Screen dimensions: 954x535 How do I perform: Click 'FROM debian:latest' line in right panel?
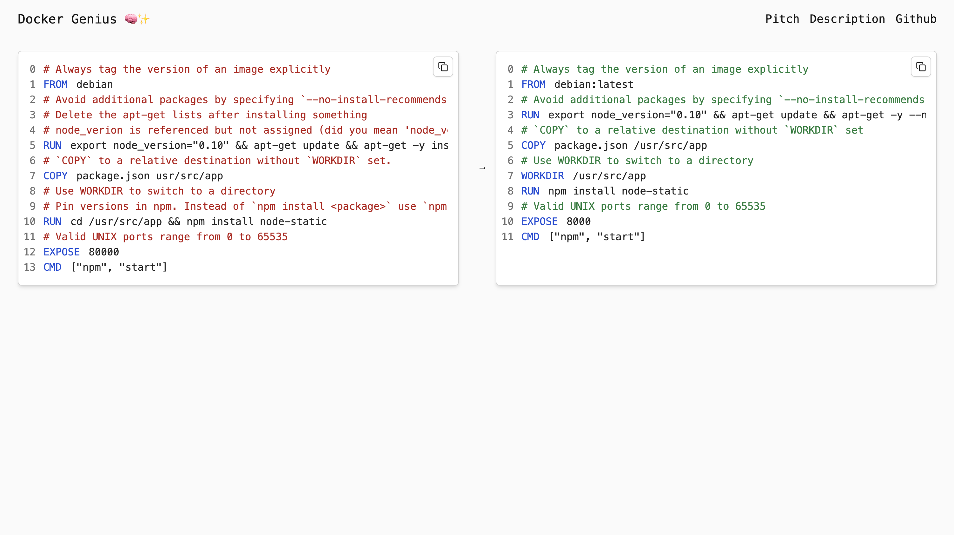pyautogui.click(x=577, y=84)
